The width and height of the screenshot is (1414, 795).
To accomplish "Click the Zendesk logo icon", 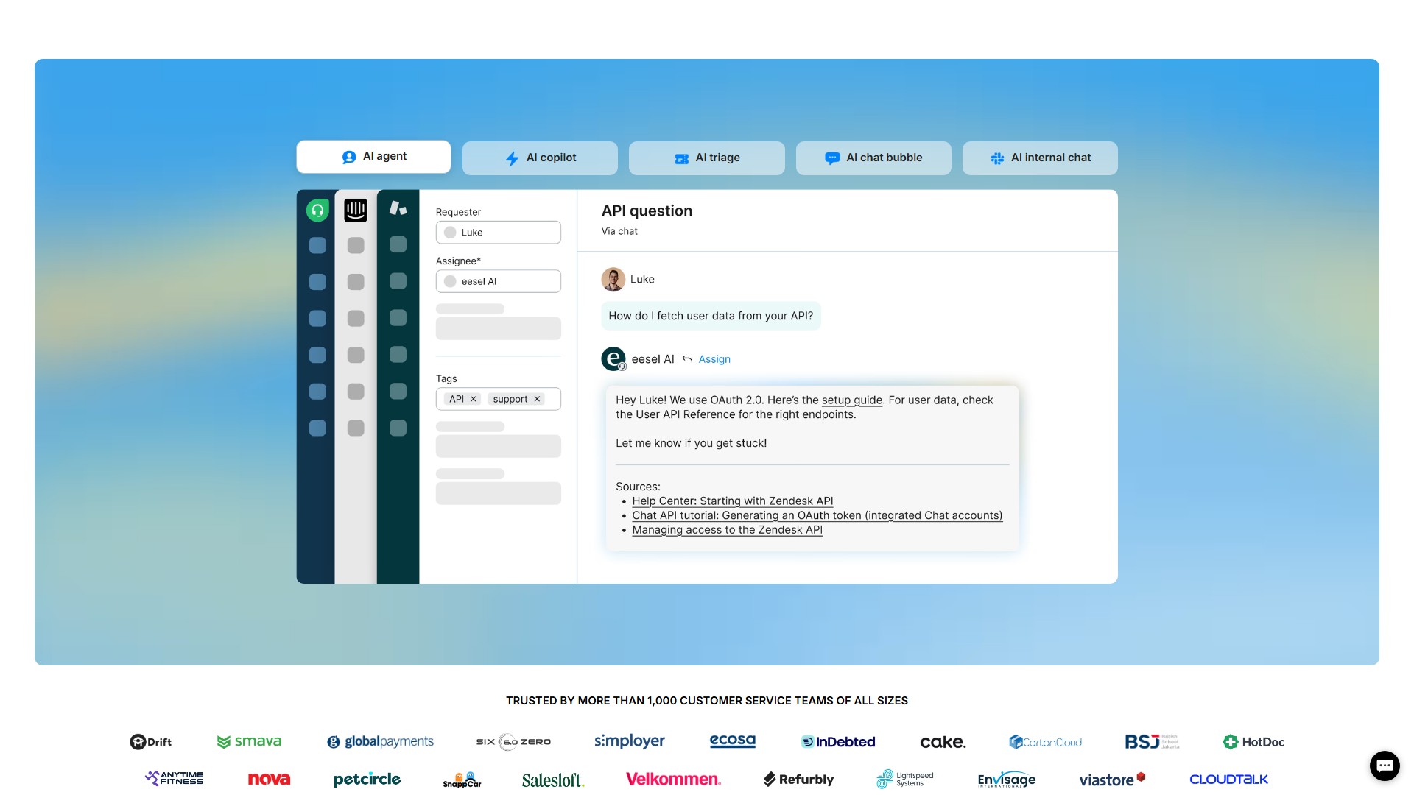I will (398, 209).
